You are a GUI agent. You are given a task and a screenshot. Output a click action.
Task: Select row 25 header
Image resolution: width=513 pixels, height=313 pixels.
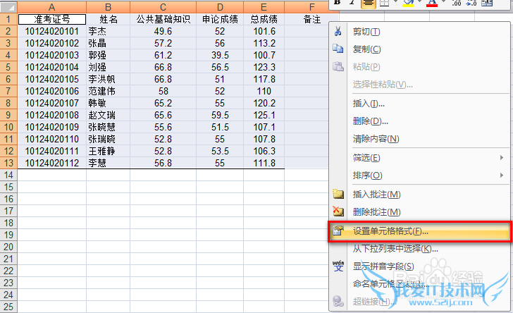tap(8, 307)
